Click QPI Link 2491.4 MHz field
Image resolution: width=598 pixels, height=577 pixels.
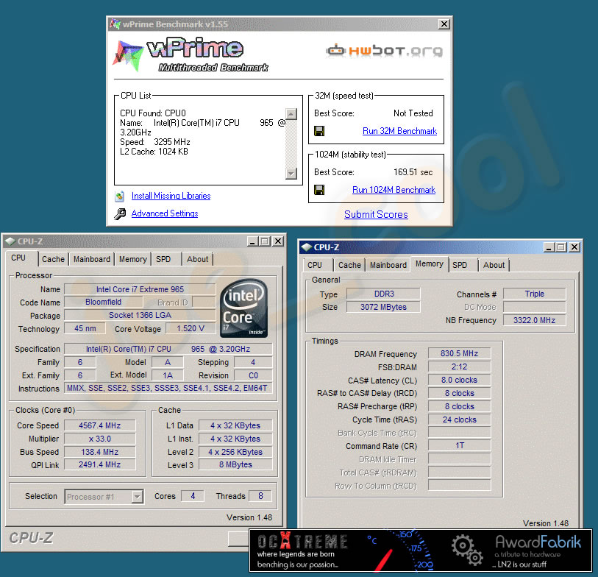click(99, 465)
